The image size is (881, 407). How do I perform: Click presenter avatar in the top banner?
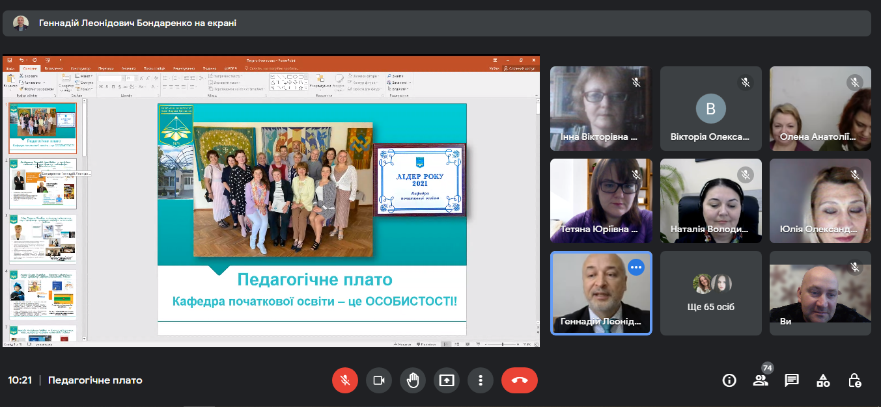21,23
